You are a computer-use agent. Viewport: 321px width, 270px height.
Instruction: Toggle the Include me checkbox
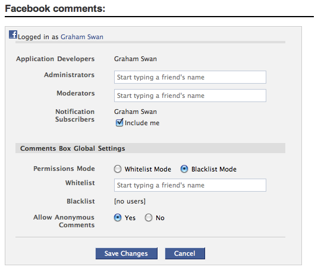[x=119, y=123]
